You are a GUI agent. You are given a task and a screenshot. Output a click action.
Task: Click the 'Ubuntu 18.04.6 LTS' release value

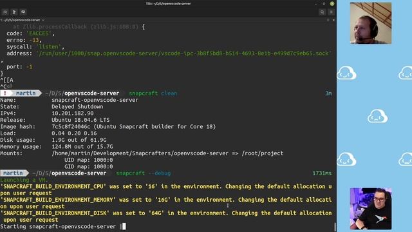80,120
